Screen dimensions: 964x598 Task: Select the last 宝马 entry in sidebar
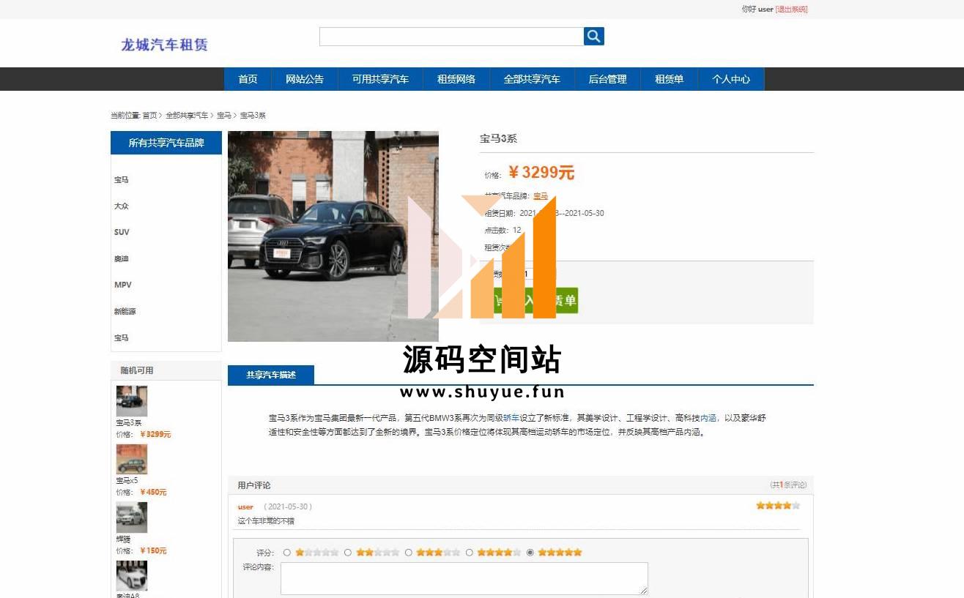(122, 338)
